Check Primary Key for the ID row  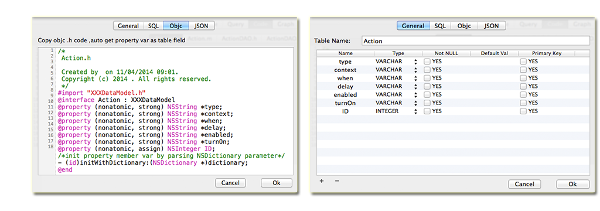pos(523,111)
